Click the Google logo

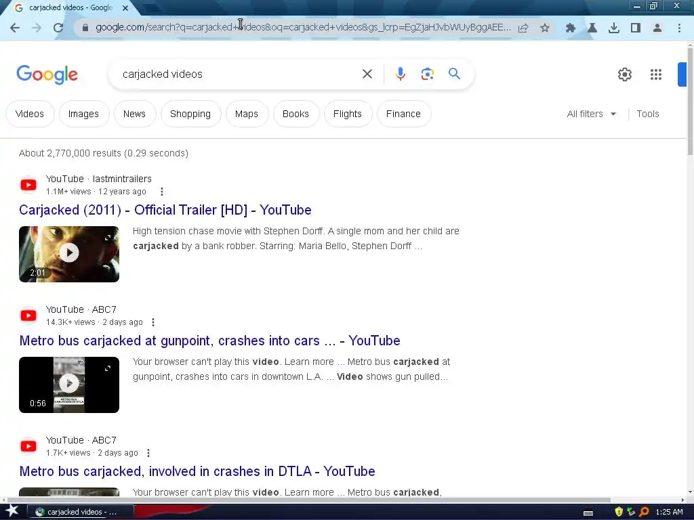click(47, 74)
